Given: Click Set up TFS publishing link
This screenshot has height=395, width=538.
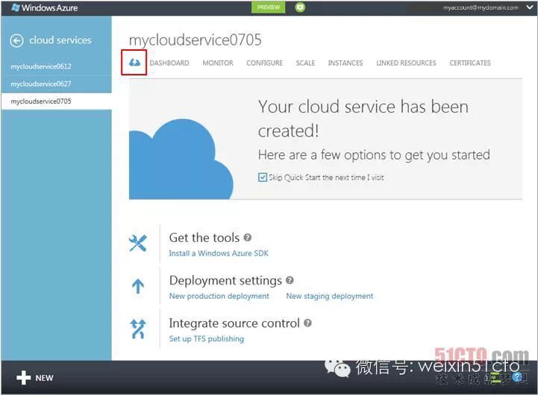Looking at the screenshot, I should point(207,339).
